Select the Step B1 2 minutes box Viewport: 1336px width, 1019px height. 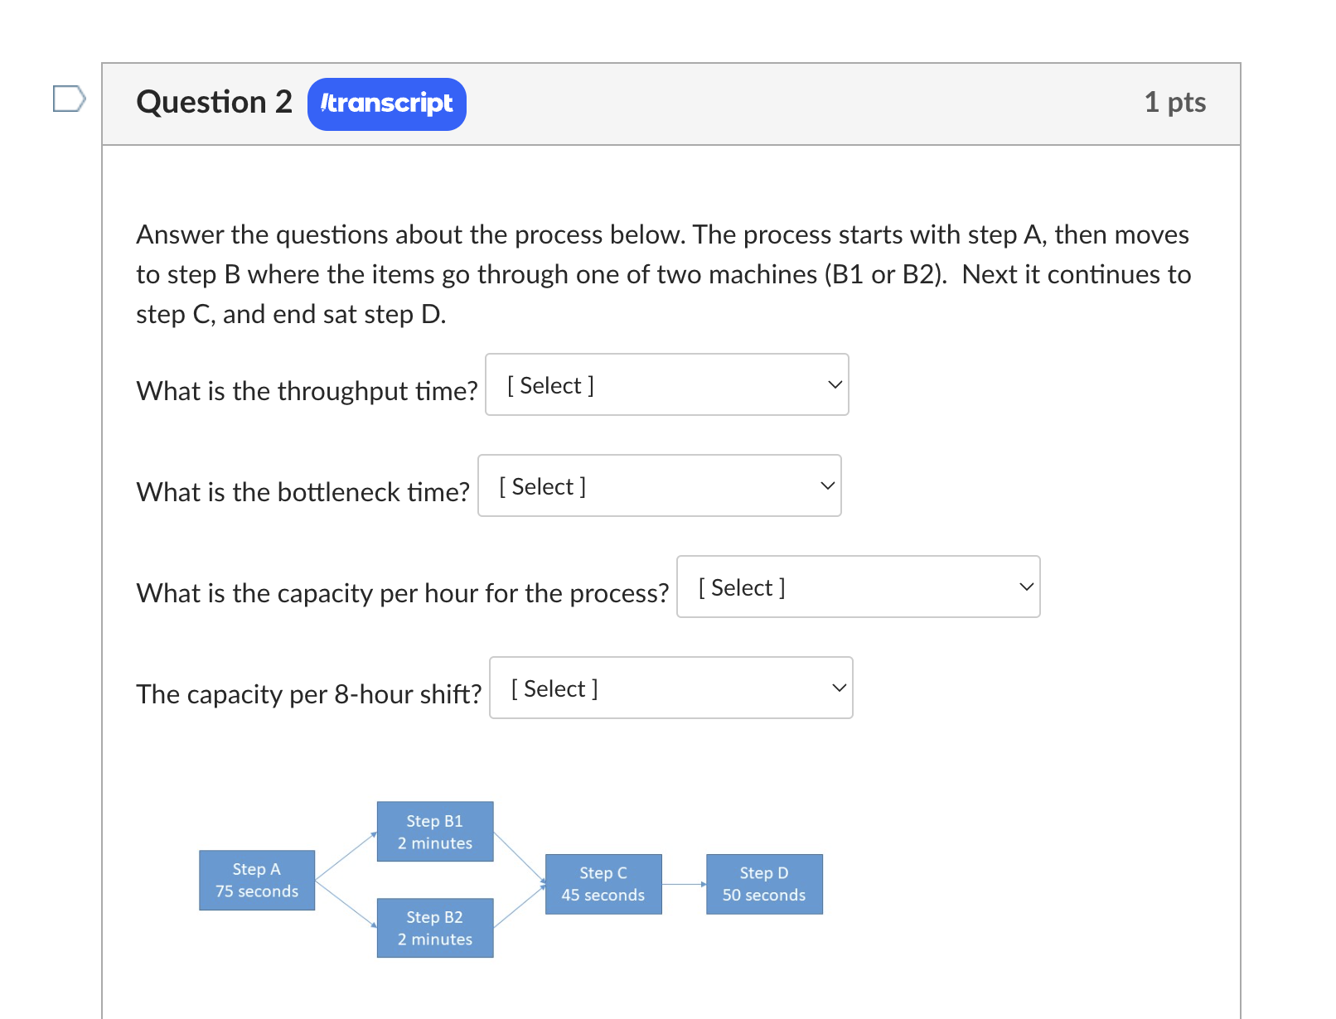pos(434,831)
